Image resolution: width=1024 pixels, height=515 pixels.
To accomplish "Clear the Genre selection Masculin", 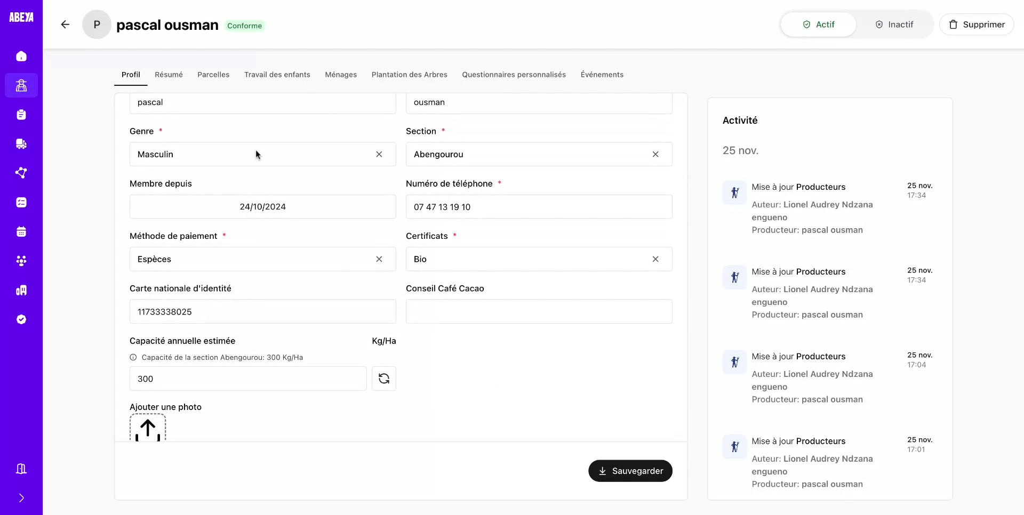I will point(379,154).
